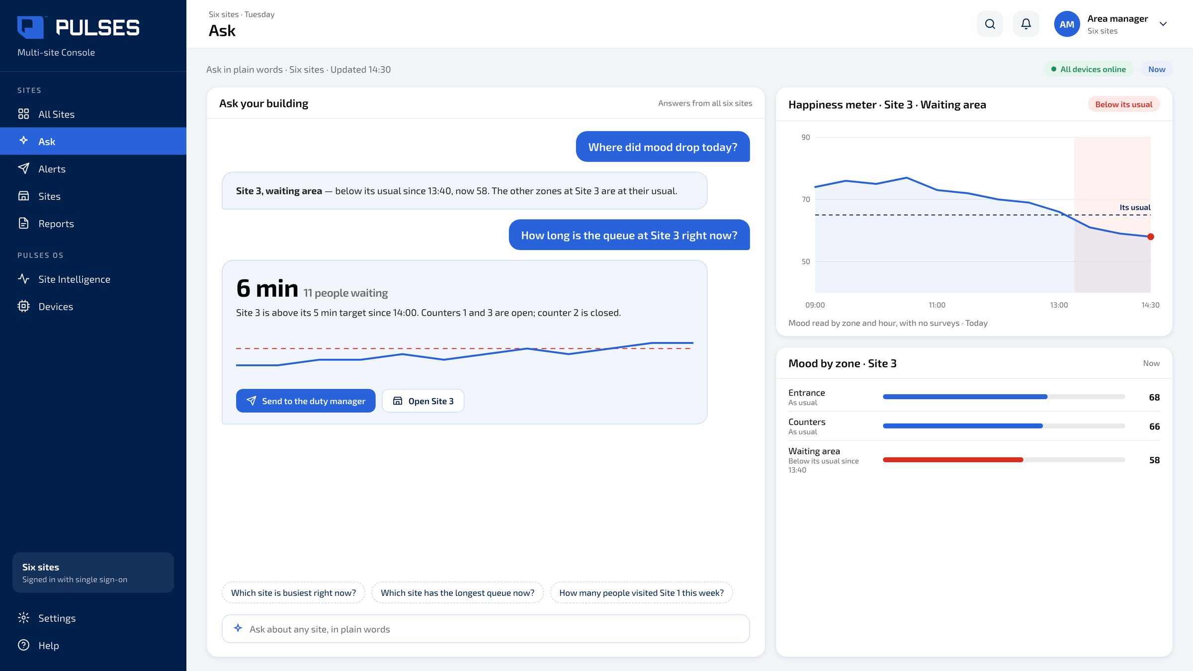This screenshot has width=1193, height=671.
Task: Click the All devices online status badge
Action: click(x=1089, y=69)
